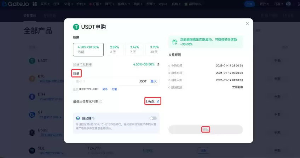
Task: Expand the 订单 menu in header
Action: pos(278,4)
